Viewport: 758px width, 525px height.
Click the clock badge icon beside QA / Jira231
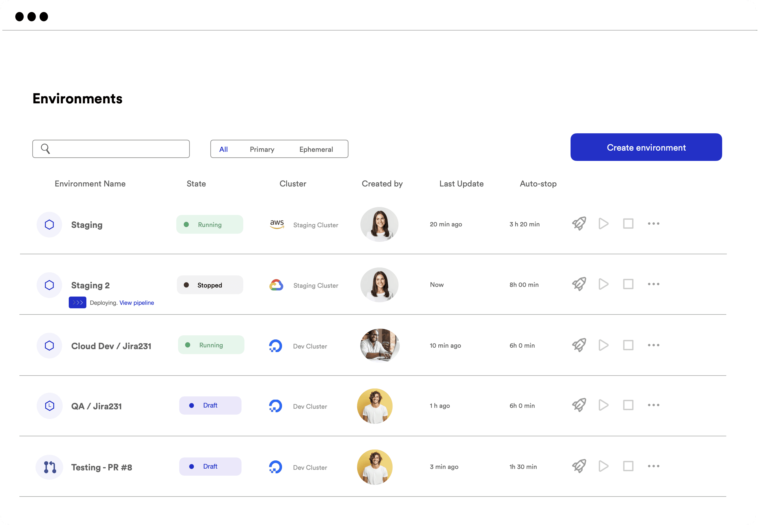[49, 405]
